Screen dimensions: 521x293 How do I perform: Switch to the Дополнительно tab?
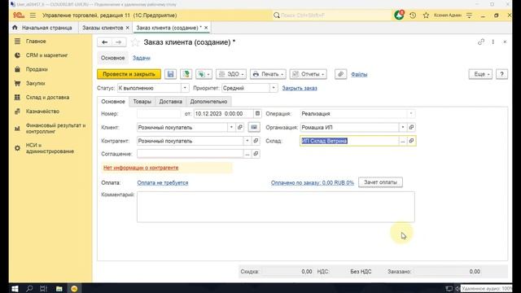coord(208,101)
